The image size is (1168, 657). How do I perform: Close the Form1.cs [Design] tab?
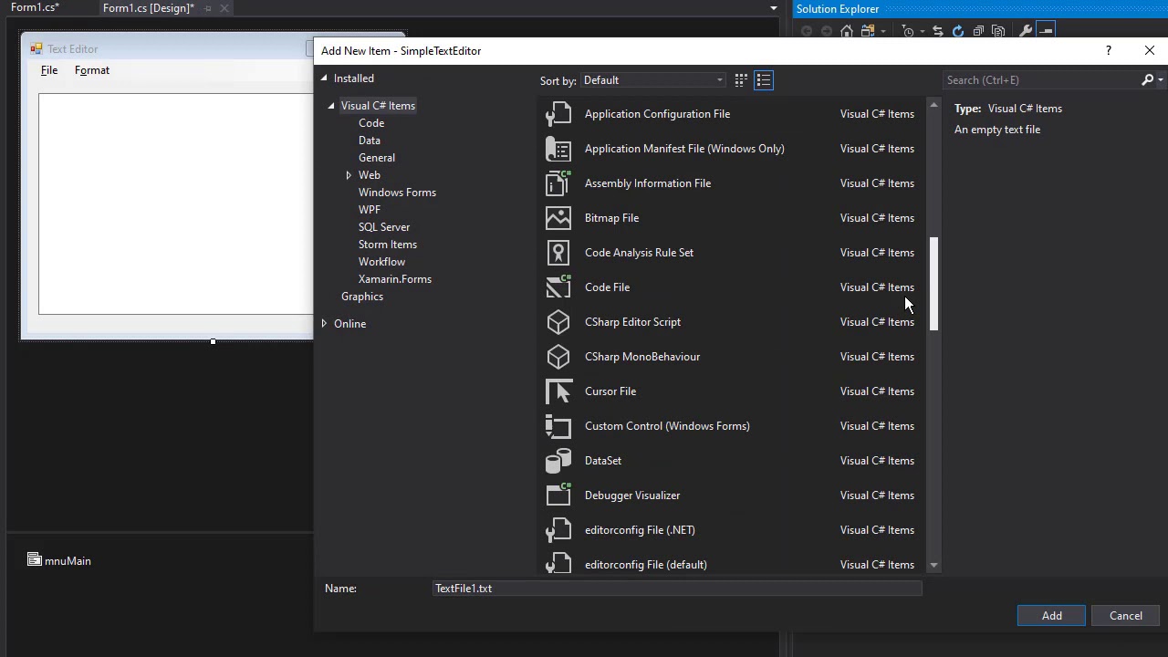tap(224, 8)
